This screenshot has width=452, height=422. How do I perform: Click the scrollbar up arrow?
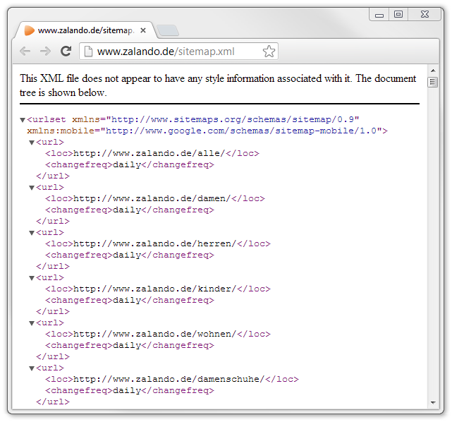point(434,71)
